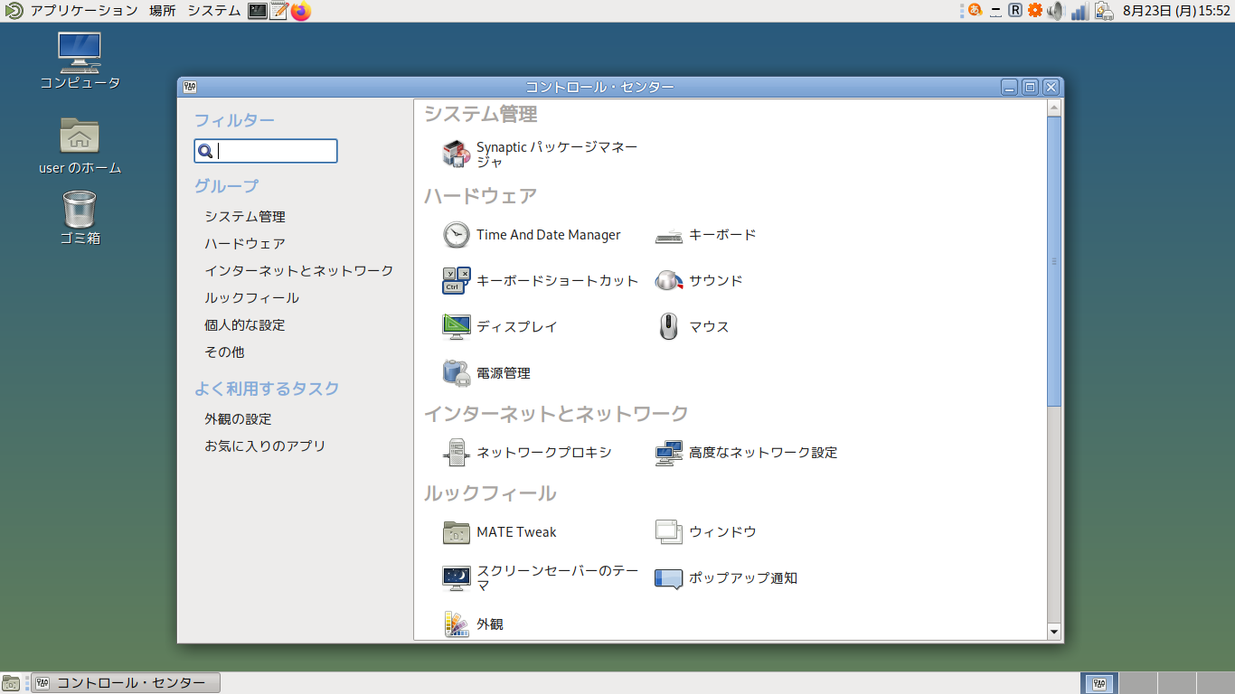
Task: Maximize the コントロール・センター window
Action: click(x=1030, y=87)
